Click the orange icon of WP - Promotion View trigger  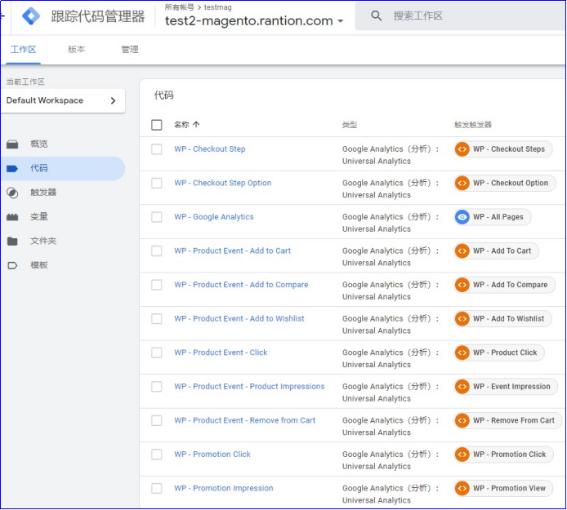click(x=462, y=489)
